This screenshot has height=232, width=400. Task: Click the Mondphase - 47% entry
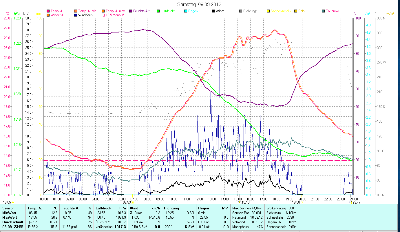247,226
